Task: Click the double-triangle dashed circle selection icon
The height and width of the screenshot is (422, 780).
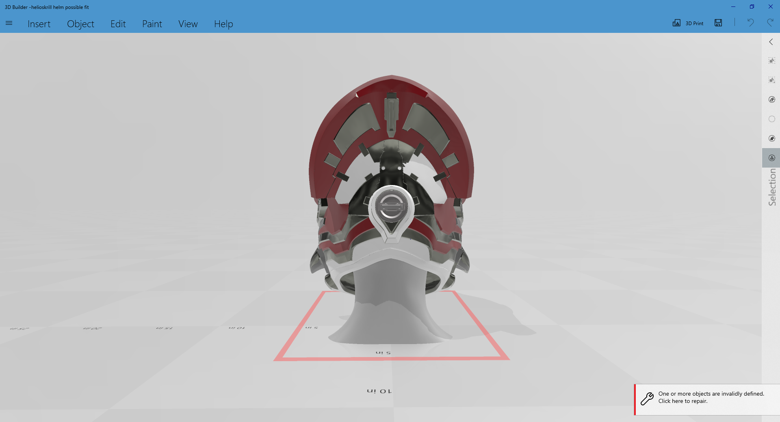Action: (772, 99)
